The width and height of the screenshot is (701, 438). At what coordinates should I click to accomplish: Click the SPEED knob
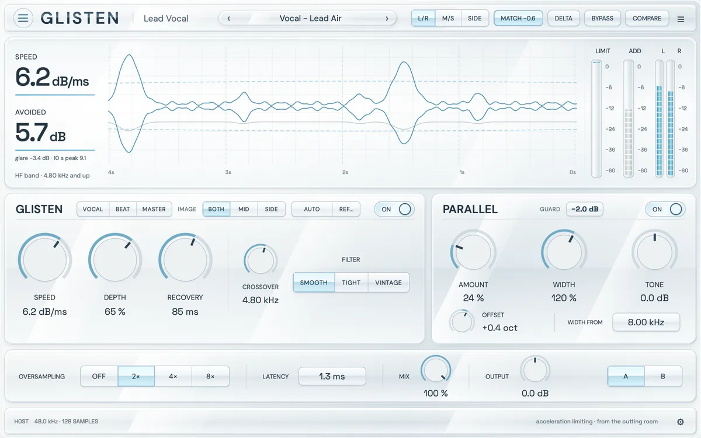pos(45,260)
